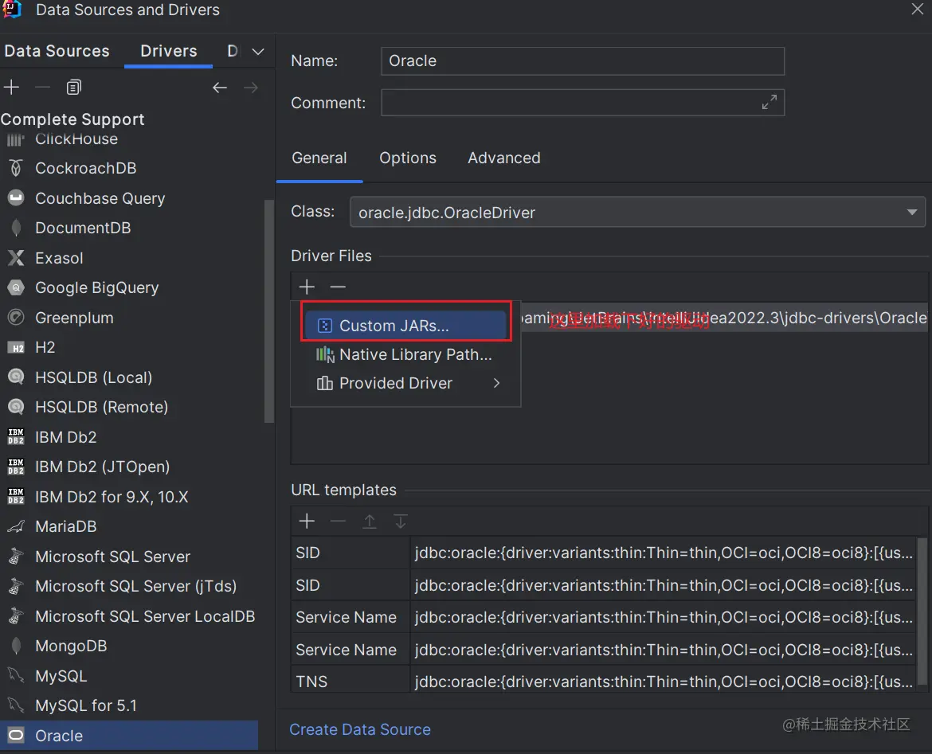The height and width of the screenshot is (754, 932).
Task: Click the H2 driver icon
Action: point(16,348)
